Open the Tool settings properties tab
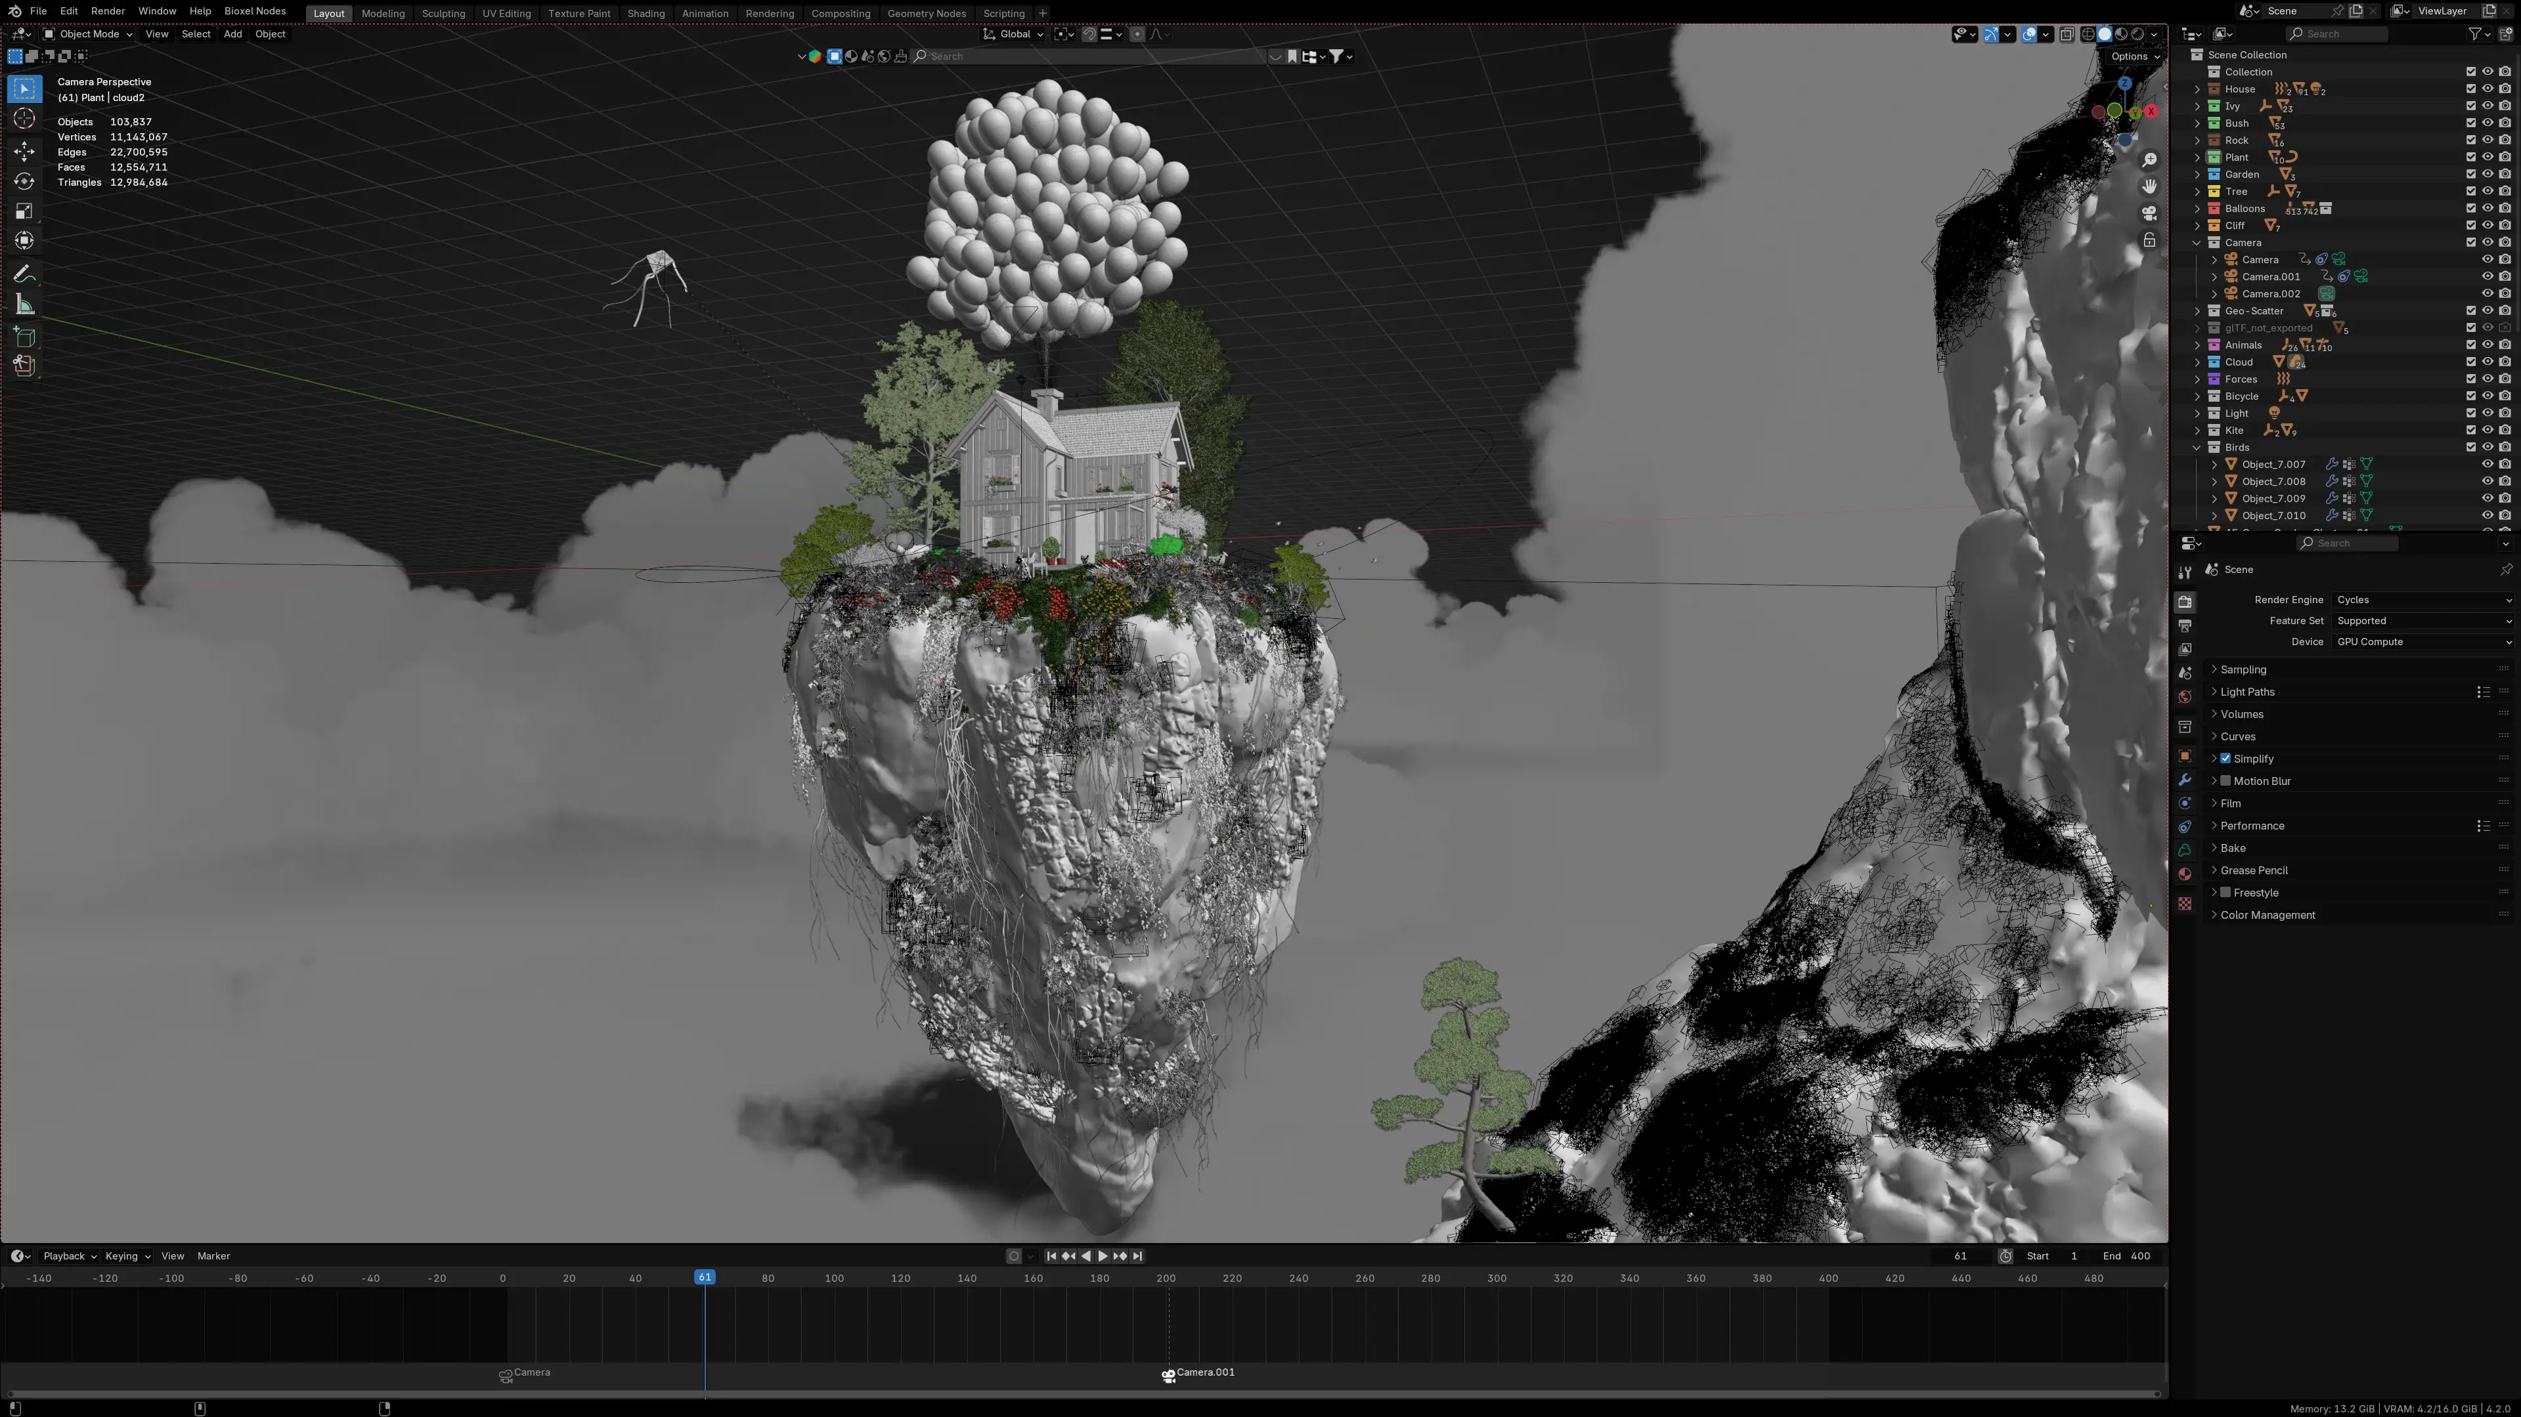2521x1417 pixels. (x=2184, y=573)
